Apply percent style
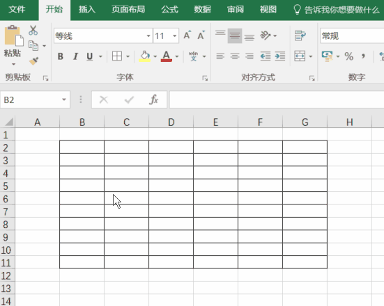Screen dimensions: 384x306 coord(349,56)
